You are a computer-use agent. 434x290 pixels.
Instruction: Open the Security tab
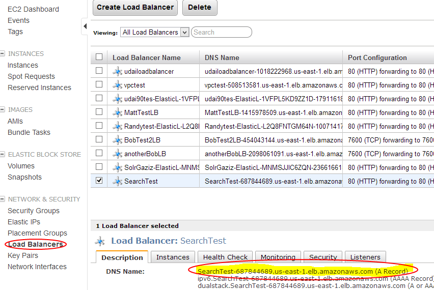323,257
